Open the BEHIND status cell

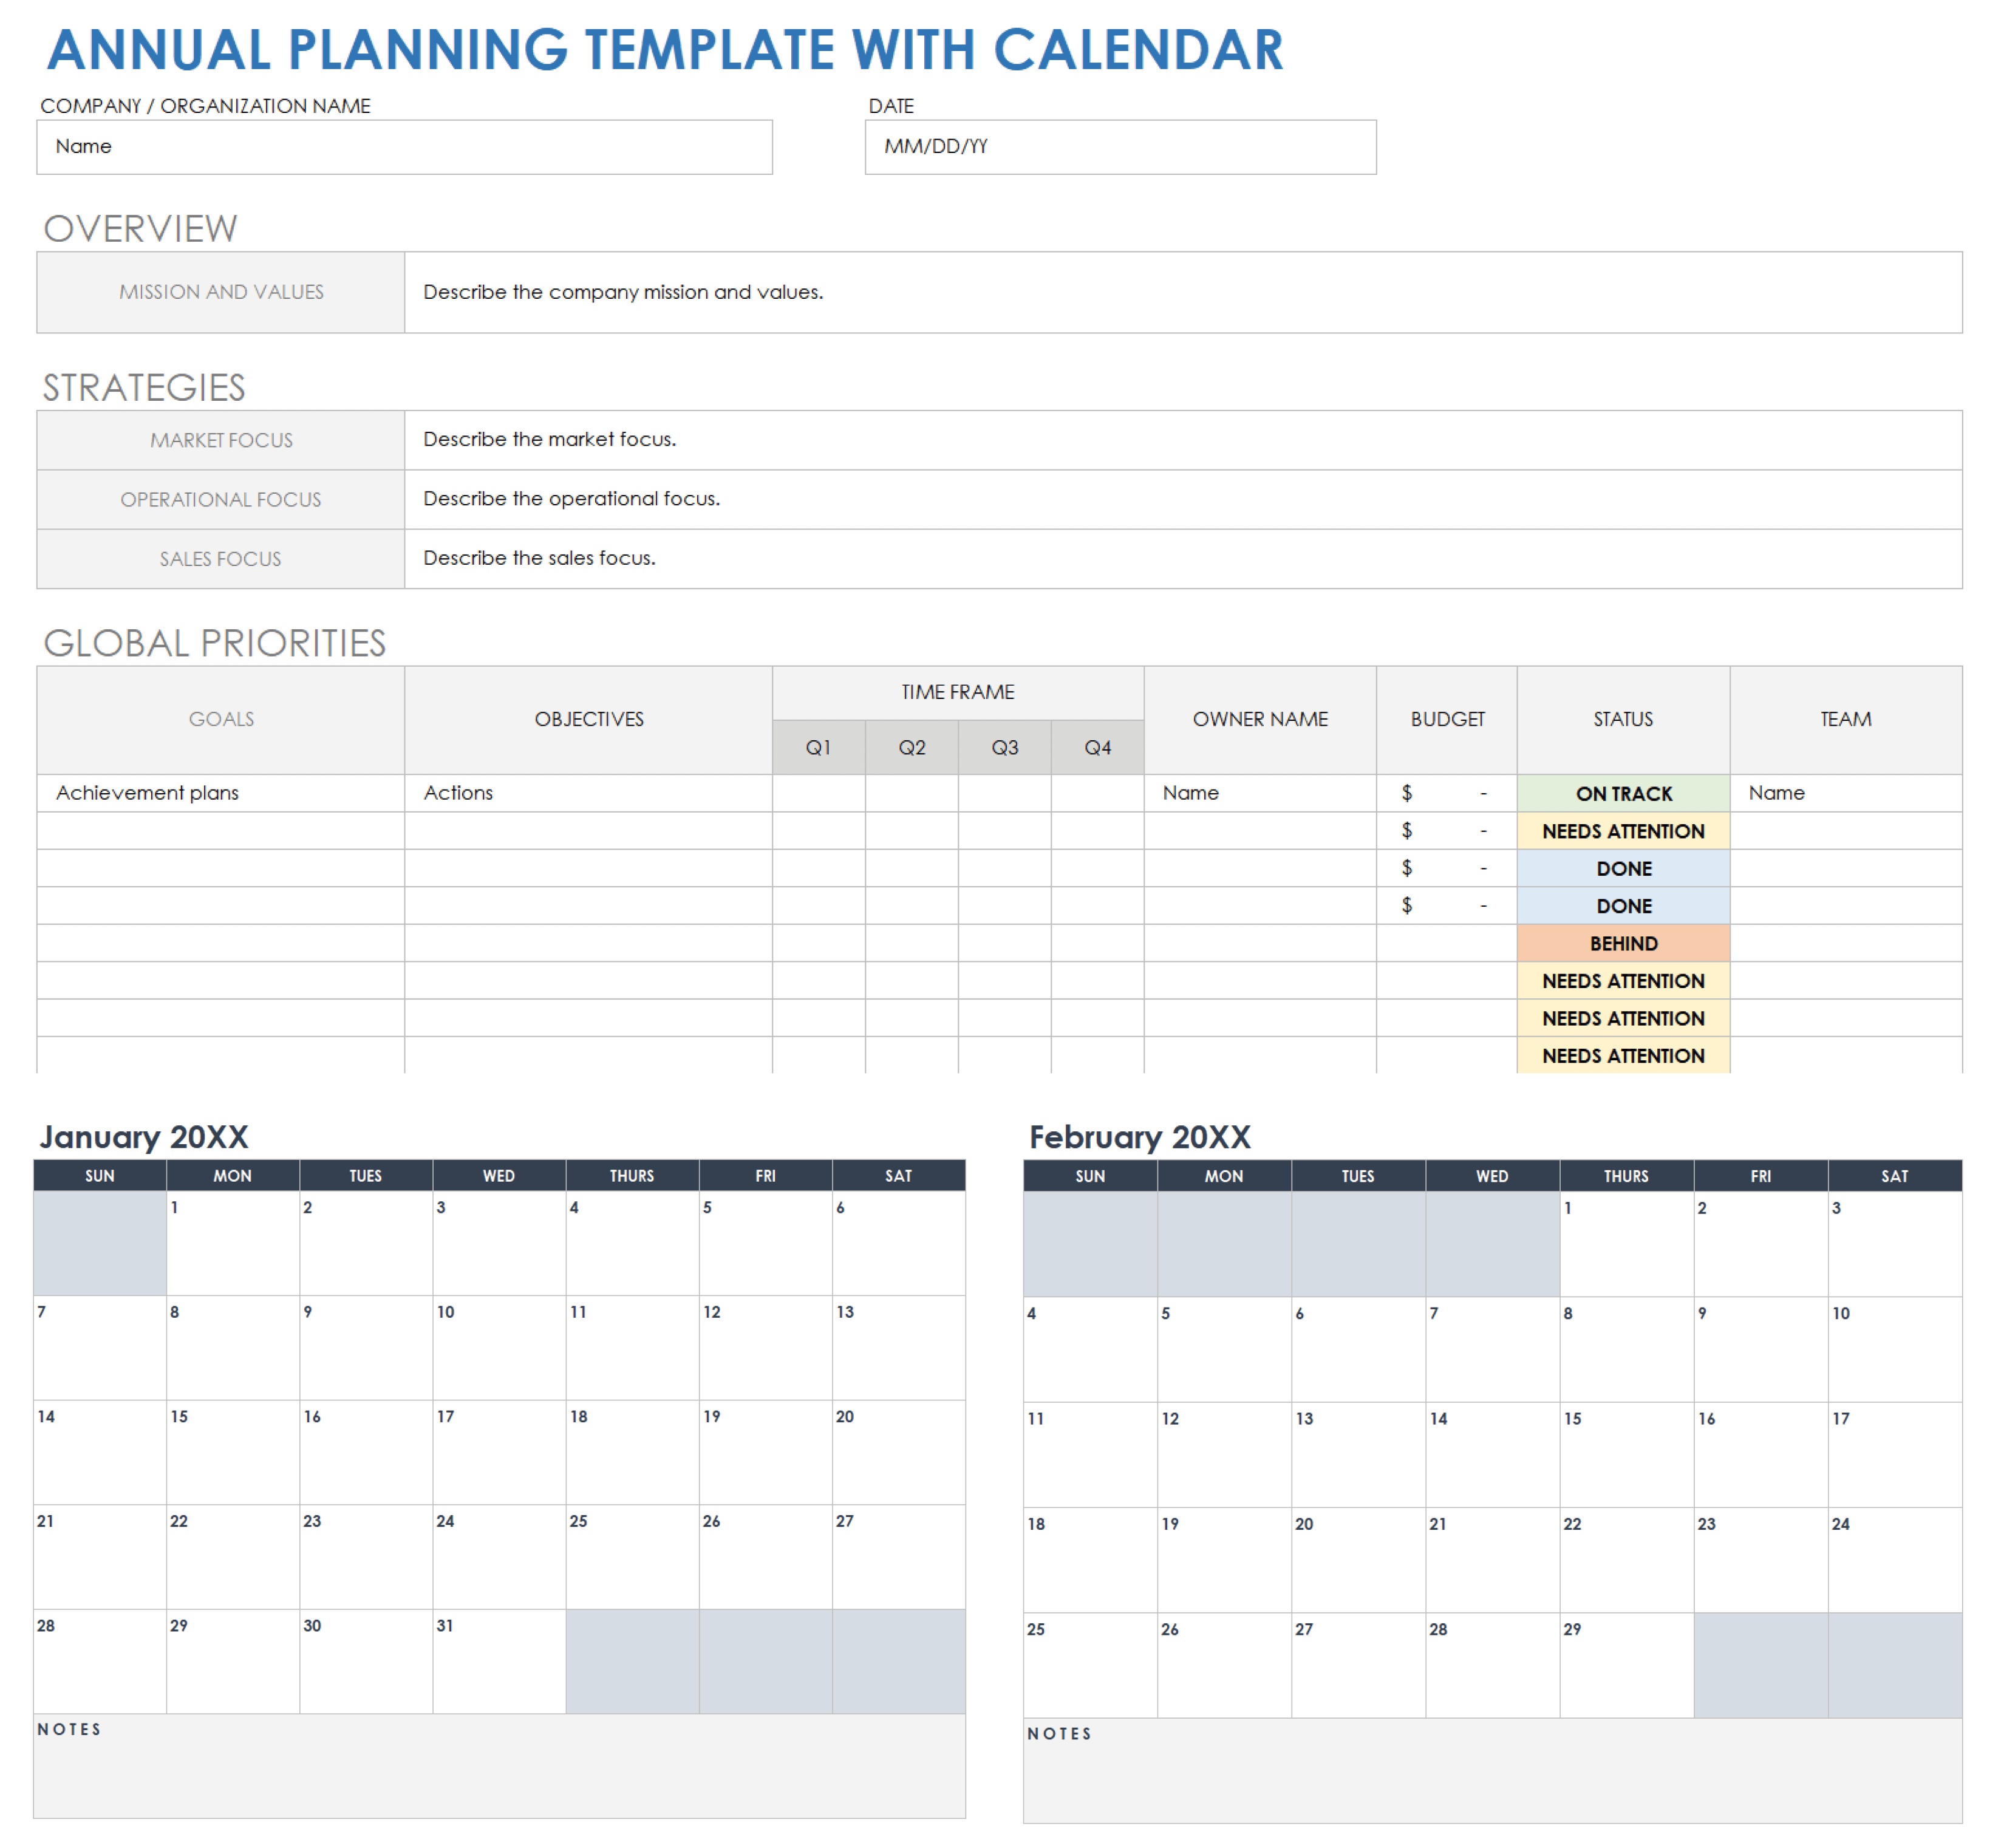tap(1623, 943)
